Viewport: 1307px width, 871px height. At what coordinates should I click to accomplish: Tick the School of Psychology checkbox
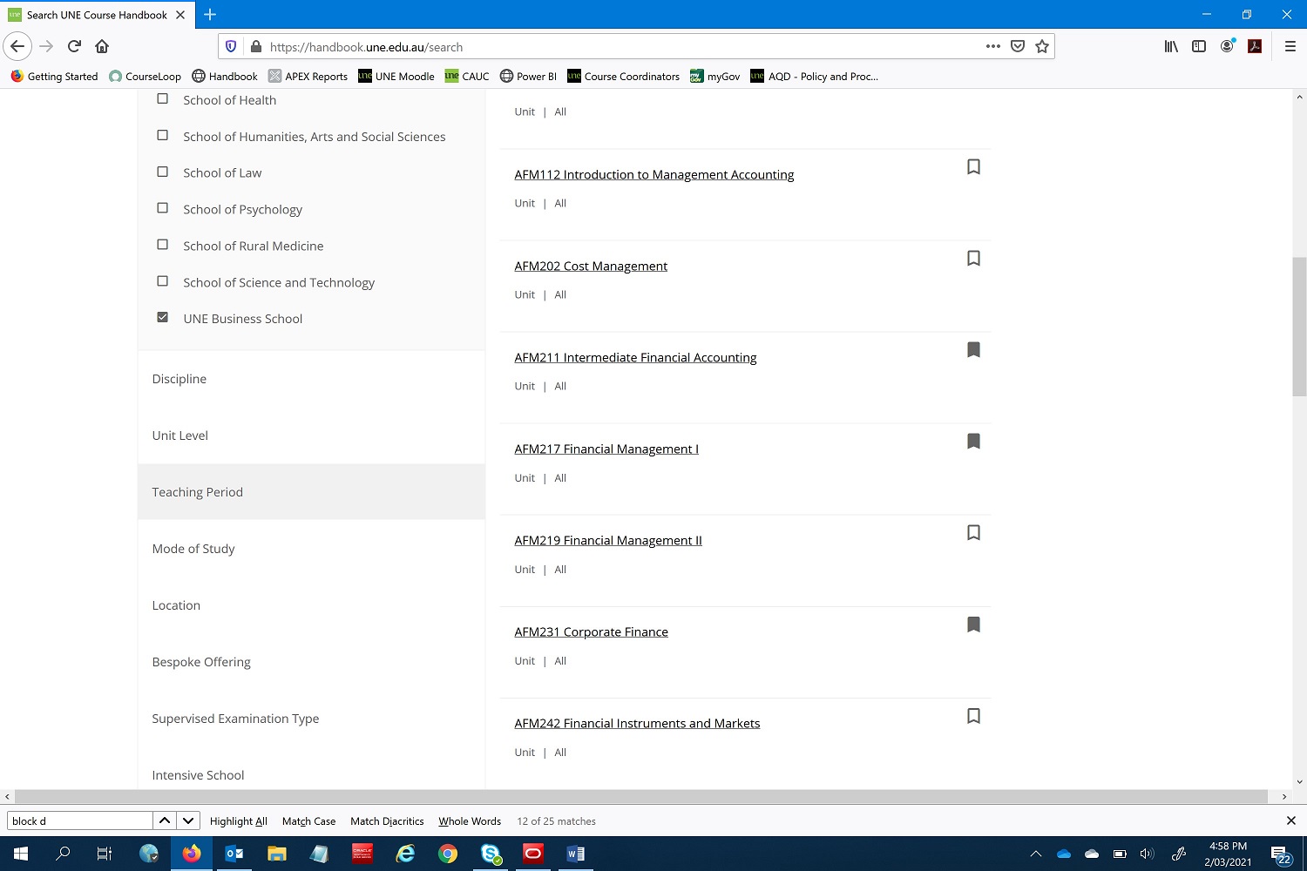click(x=162, y=208)
